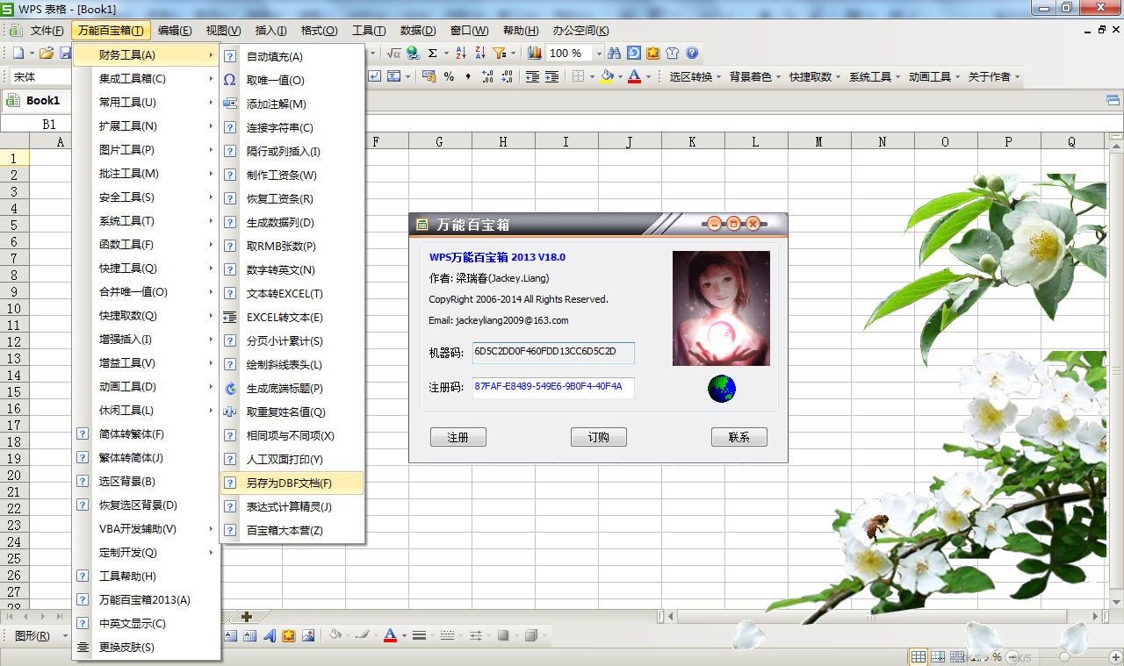
Task: Open the 编辑(E) menu
Action: coord(175,30)
